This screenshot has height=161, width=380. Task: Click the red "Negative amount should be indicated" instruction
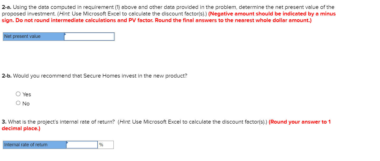tap(272, 14)
